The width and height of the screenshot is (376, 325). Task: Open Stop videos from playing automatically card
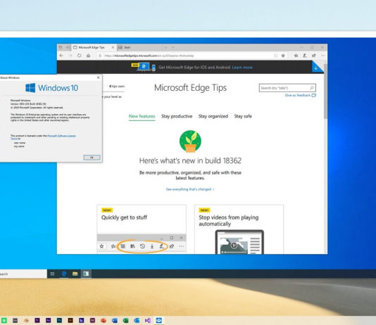click(x=239, y=229)
